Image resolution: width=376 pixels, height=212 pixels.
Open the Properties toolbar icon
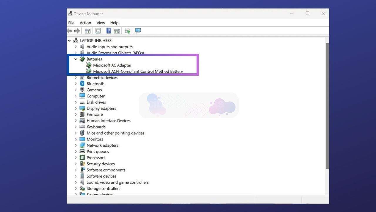[98, 31]
